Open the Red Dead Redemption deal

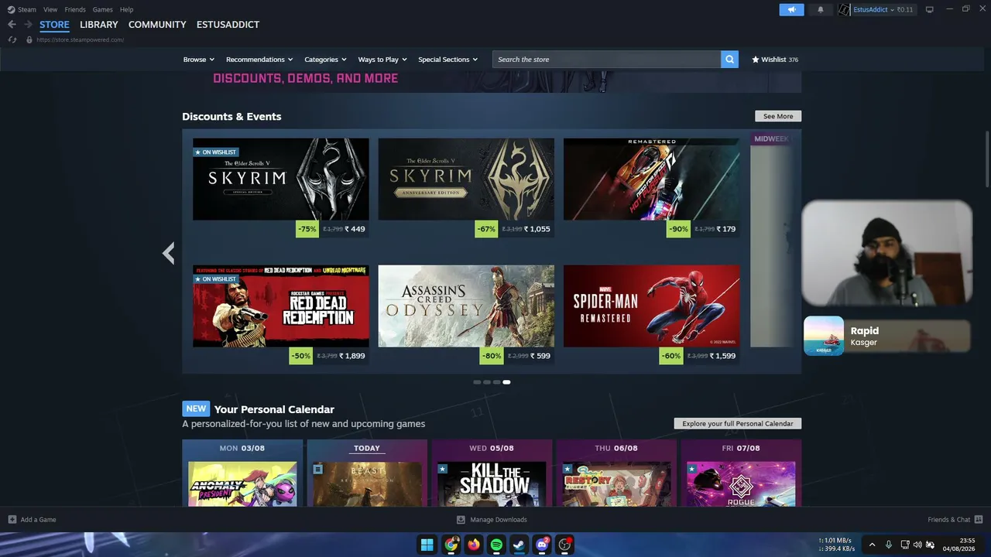[x=281, y=315]
